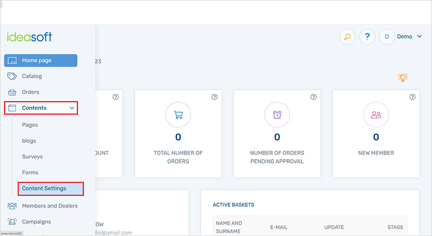Click the E-MAIL column header
432x236 pixels.
pyautogui.click(x=279, y=227)
